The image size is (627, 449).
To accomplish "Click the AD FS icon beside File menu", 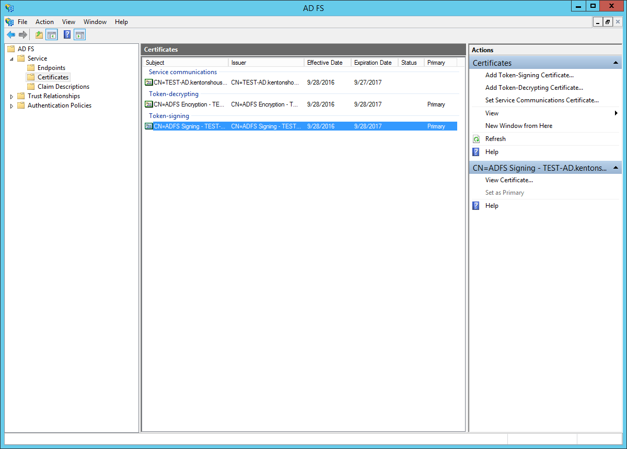I will 9,22.
